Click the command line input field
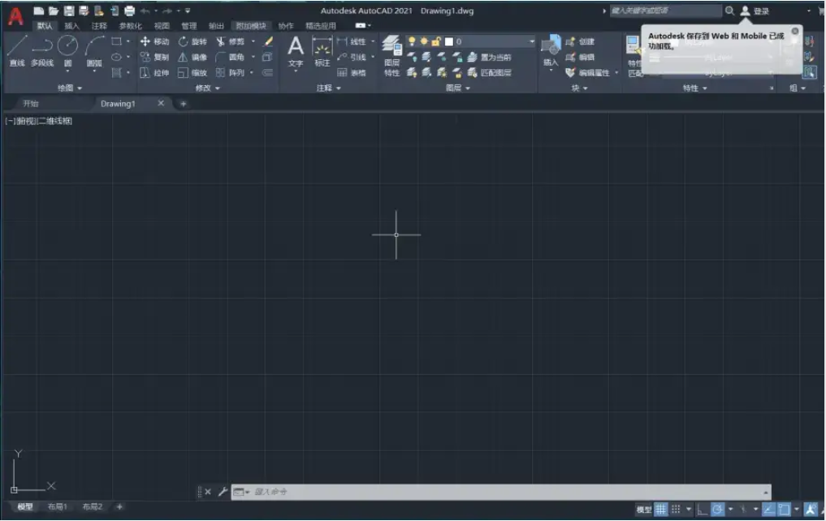This screenshot has height=521, width=826. [x=500, y=492]
